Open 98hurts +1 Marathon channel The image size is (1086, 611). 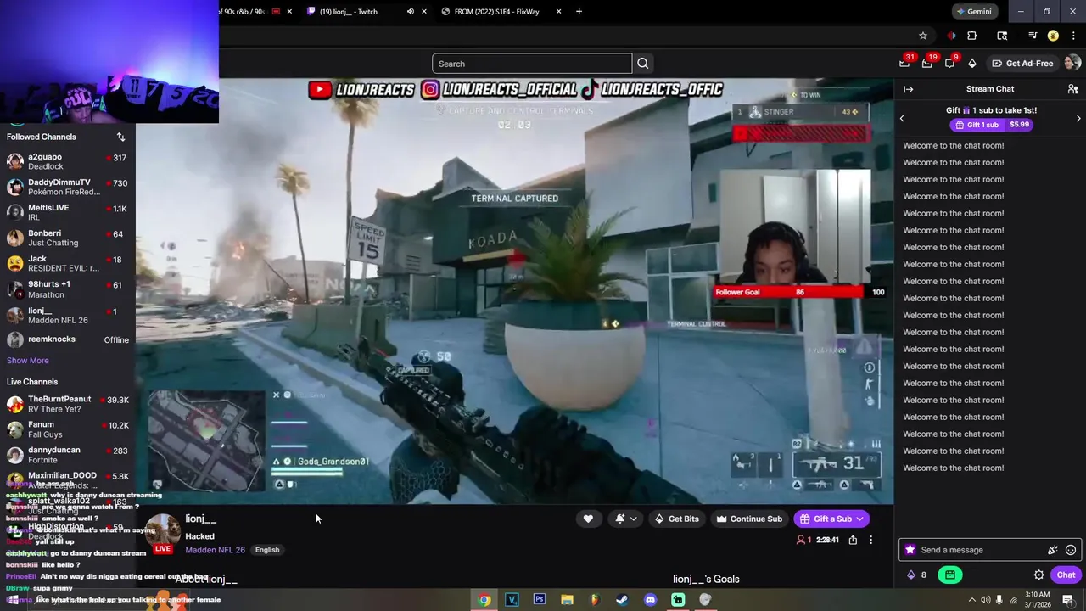68,289
